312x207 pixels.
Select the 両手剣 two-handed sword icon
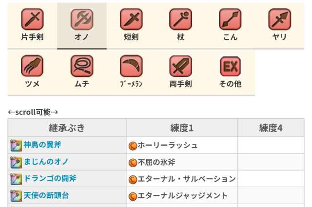coord(180,66)
